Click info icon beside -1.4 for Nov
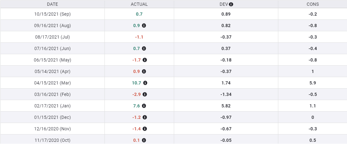 (145, 129)
